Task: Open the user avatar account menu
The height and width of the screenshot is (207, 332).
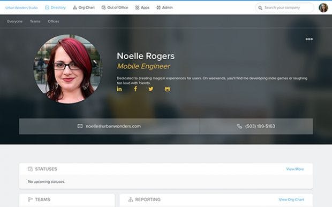Action: point(323,8)
